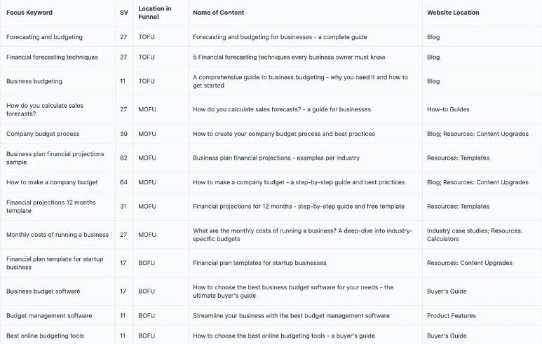Image resolution: width=542 pixels, height=344 pixels.
Task: Click the 5 Financial forecasting techniques content title
Action: coord(289,57)
